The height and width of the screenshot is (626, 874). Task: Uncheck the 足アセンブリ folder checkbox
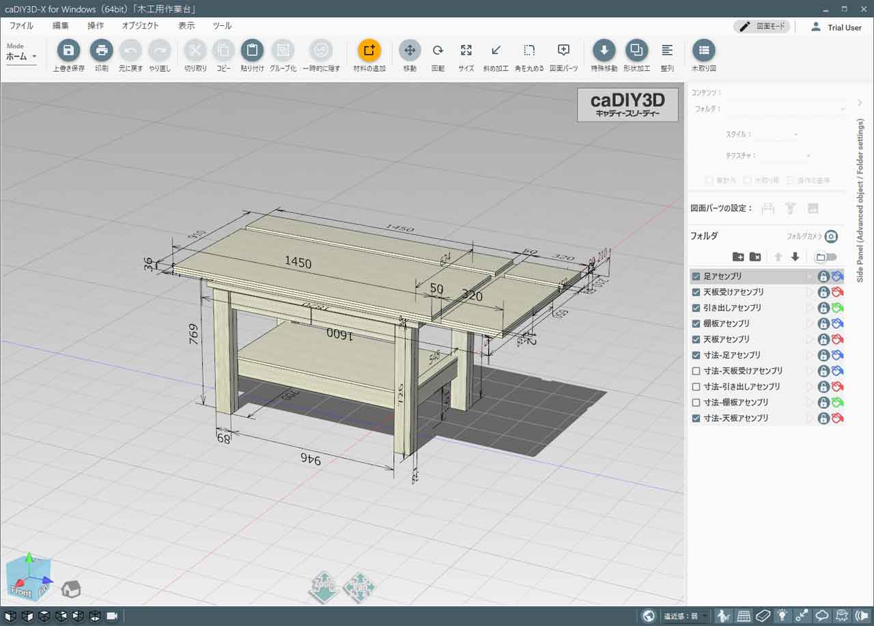tap(696, 276)
